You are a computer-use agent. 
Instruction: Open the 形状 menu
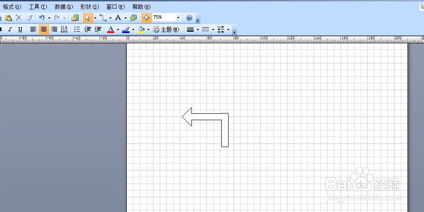tap(90, 7)
